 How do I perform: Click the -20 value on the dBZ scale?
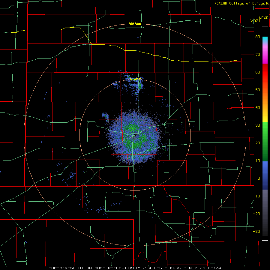(256, 214)
